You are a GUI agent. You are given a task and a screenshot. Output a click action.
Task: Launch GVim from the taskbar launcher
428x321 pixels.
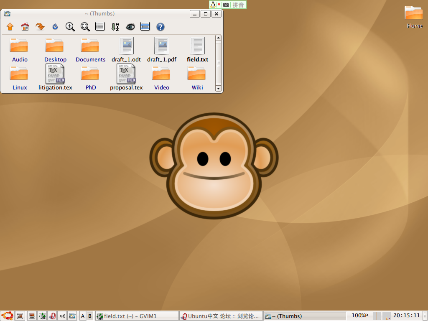point(42,316)
